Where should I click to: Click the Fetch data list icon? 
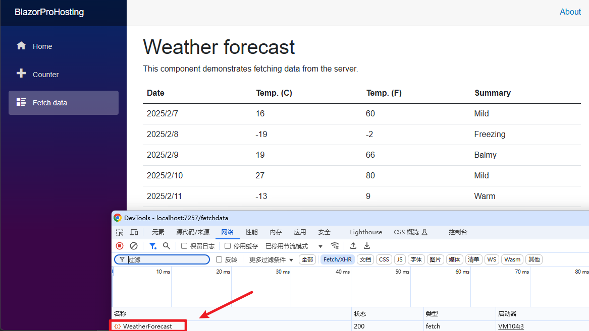coord(21,102)
